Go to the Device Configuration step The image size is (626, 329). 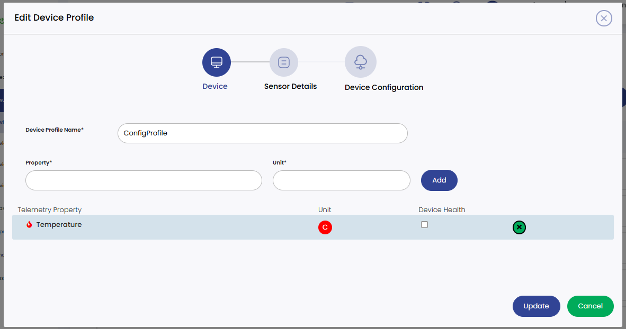pyautogui.click(x=383, y=87)
